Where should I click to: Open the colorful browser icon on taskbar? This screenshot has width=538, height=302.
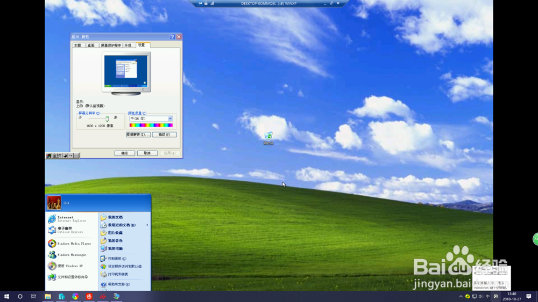click(x=75, y=296)
